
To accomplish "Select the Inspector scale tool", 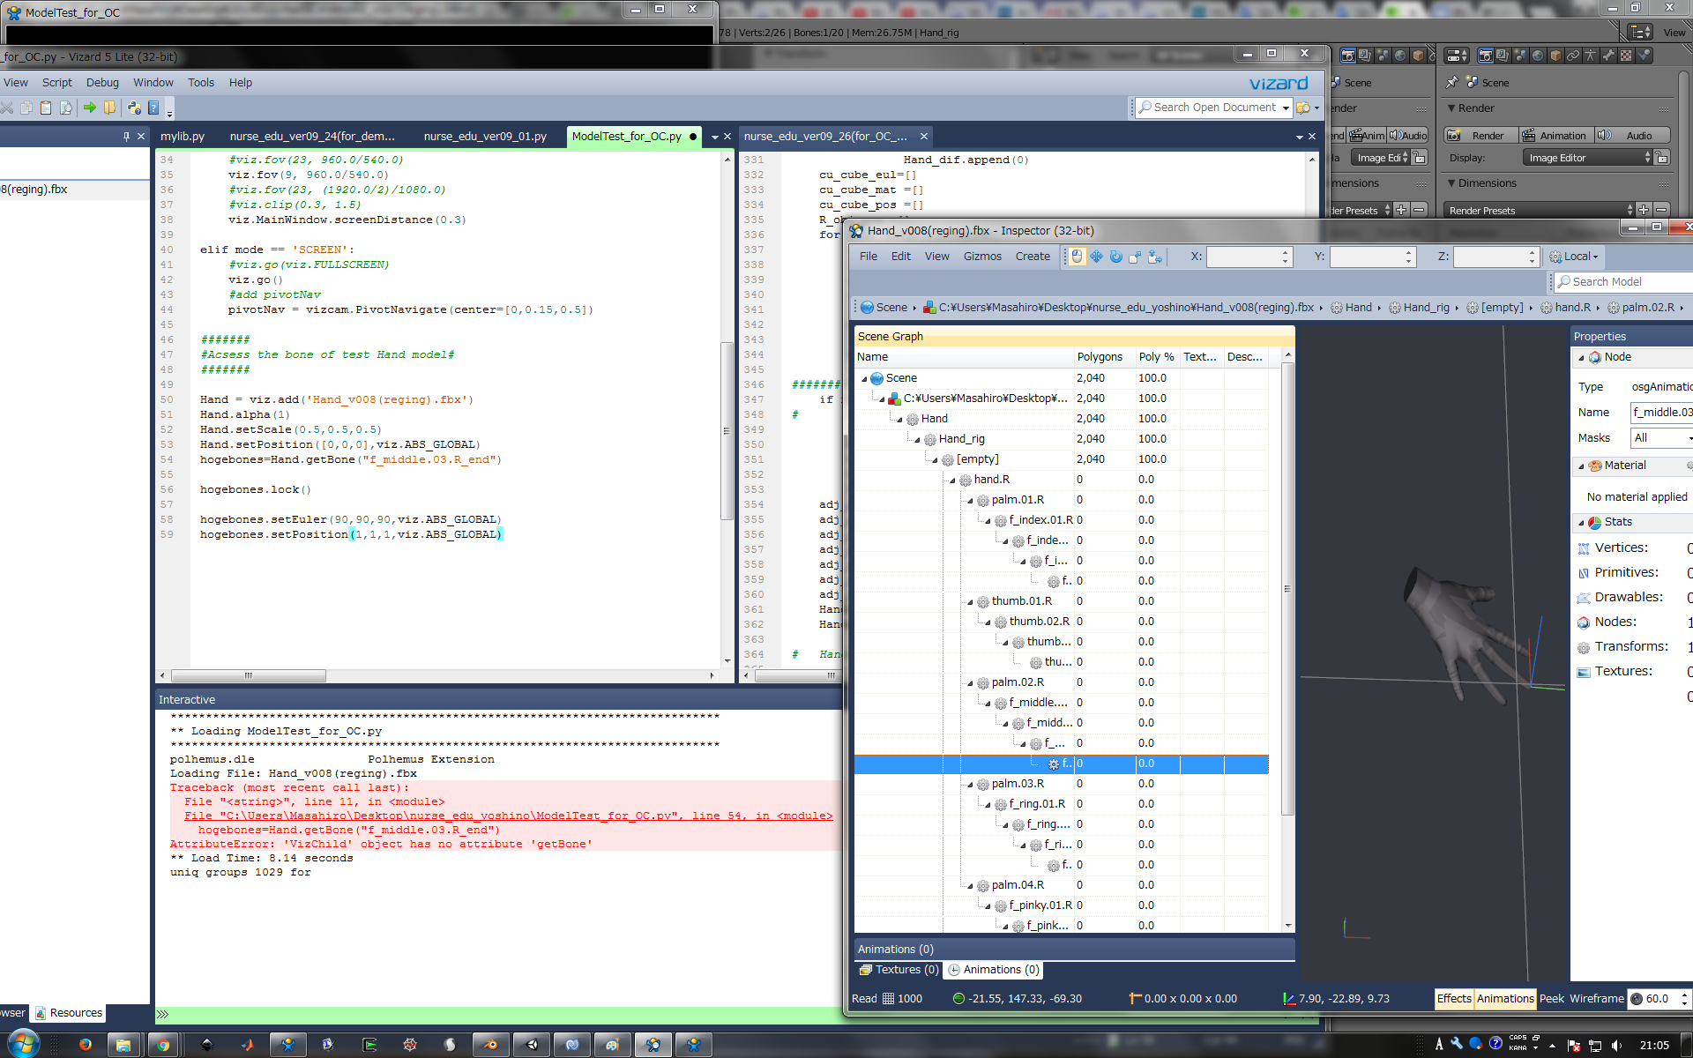I will [x=1135, y=257].
